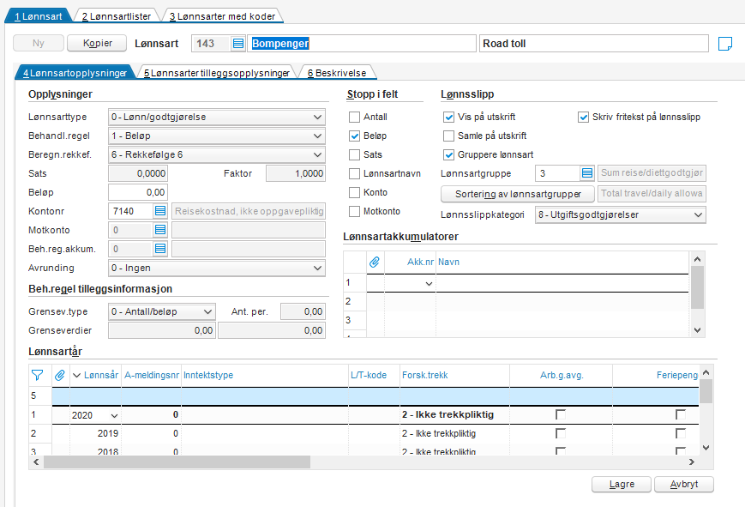Screen dimensions: 745x507
Task: Click Lønnsartår horizontal scroll left arrow
Action: [x=36, y=462]
